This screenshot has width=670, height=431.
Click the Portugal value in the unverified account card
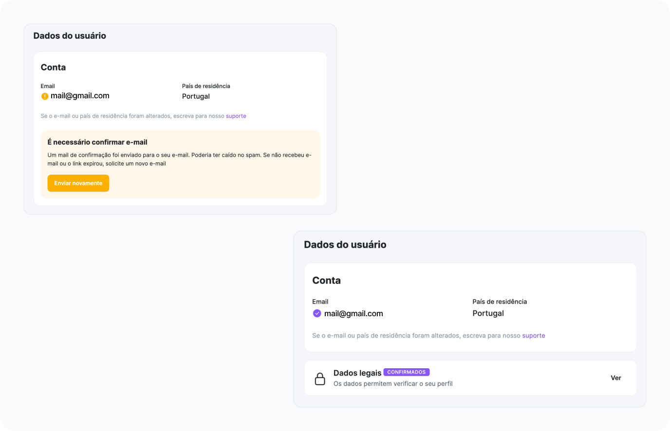pos(196,96)
